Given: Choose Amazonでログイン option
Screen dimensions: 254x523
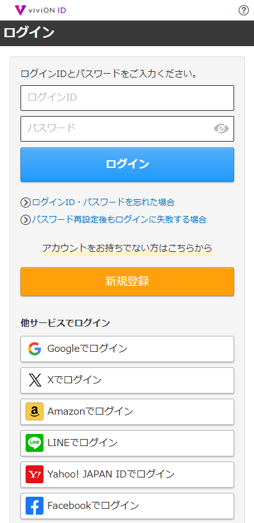Looking at the screenshot, I should 127,411.
